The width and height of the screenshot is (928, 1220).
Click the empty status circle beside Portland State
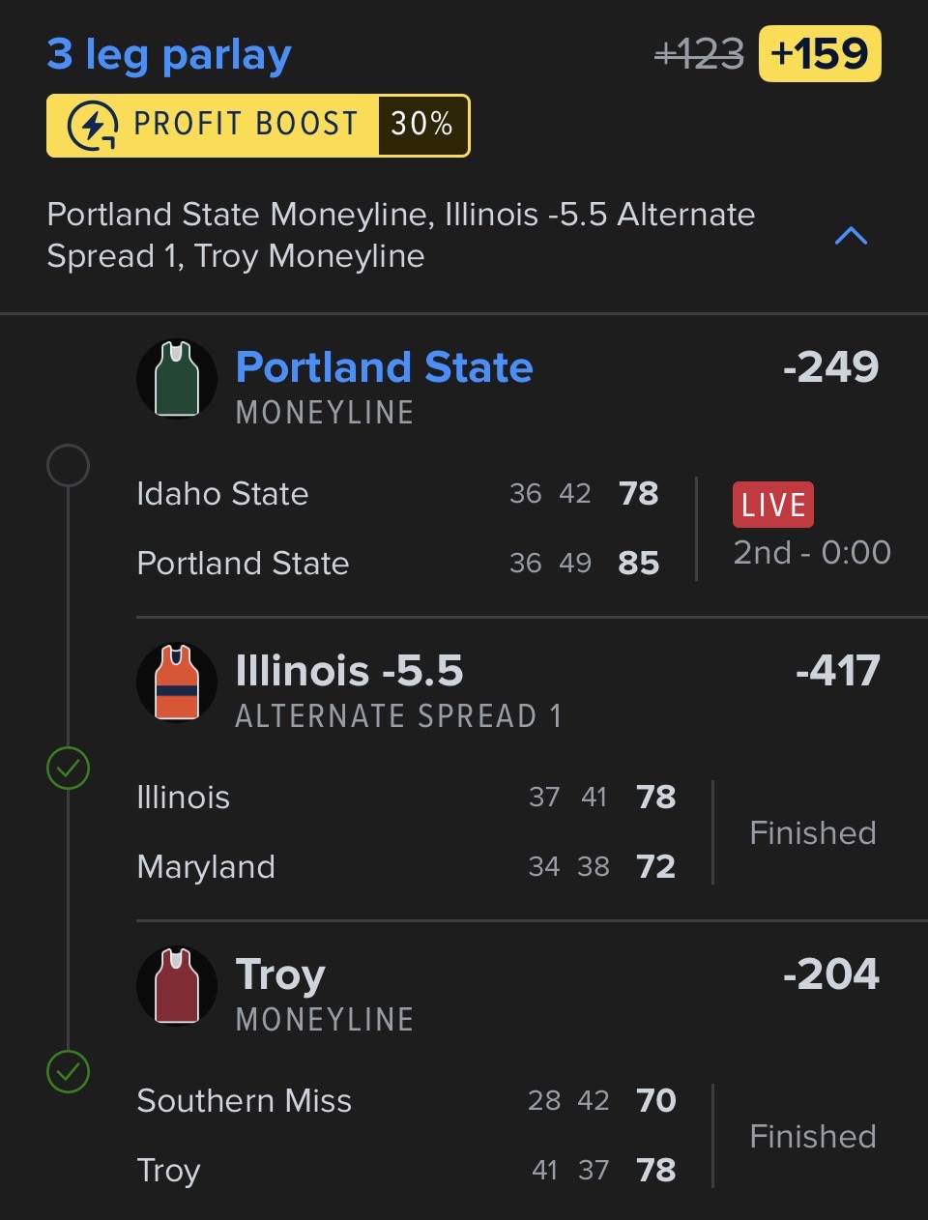[x=69, y=466]
